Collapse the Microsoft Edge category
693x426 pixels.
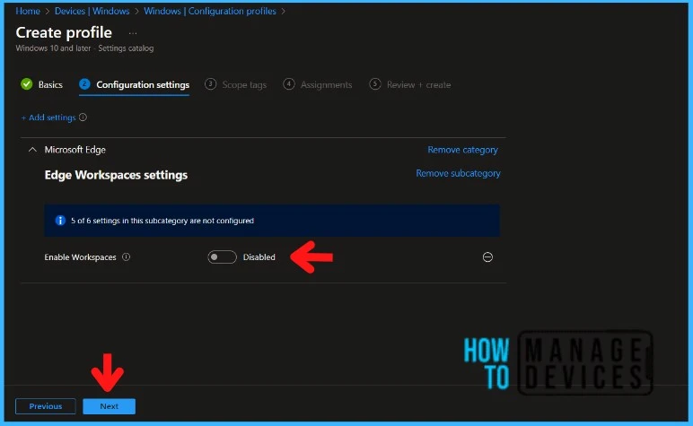pyautogui.click(x=32, y=150)
